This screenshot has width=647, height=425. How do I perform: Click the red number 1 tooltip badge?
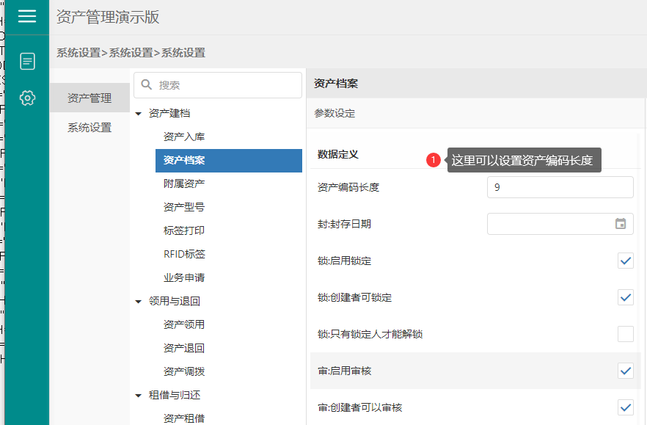click(x=434, y=160)
